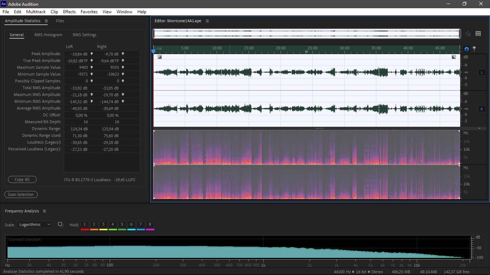This screenshot has height=275, width=490.
Task: Toggle the left channel L button
Action: pos(481,72)
